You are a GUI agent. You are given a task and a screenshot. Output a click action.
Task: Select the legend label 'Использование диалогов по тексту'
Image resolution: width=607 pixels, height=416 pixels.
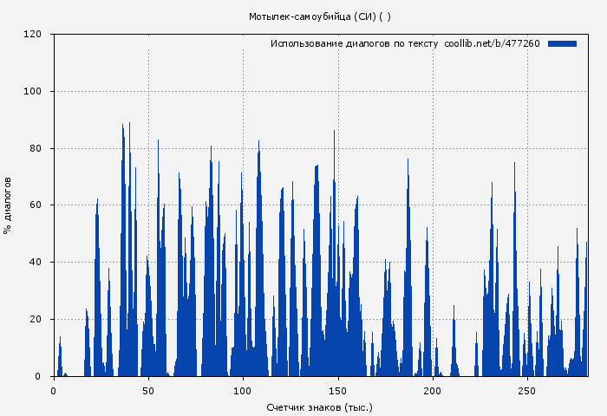(354, 43)
